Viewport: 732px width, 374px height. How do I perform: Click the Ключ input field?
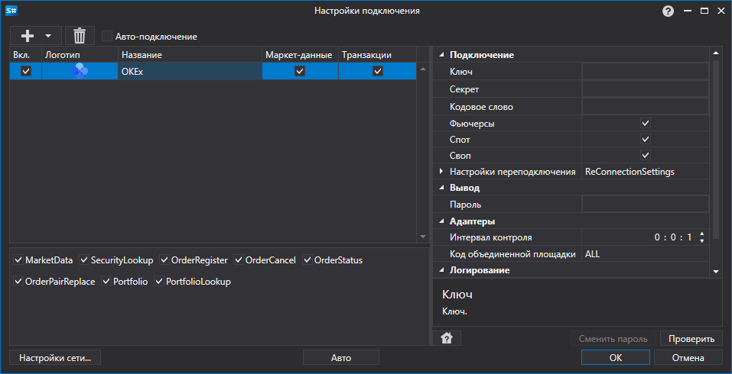tap(645, 71)
